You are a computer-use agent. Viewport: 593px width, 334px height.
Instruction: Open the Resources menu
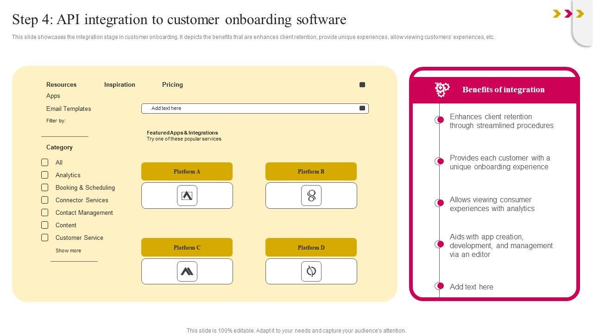61,84
